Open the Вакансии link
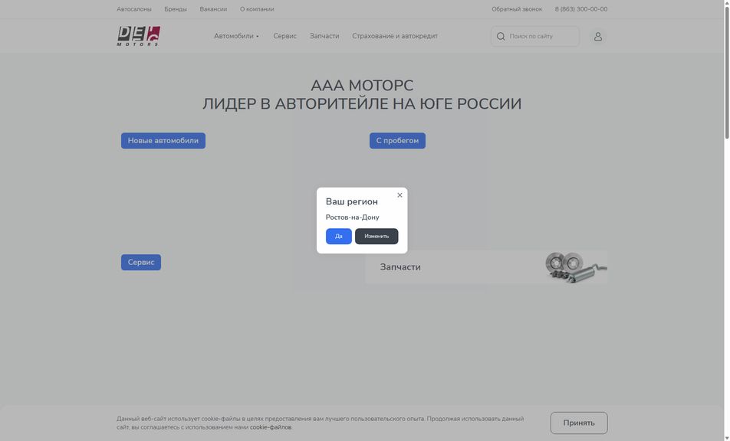730x441 pixels. tap(213, 9)
